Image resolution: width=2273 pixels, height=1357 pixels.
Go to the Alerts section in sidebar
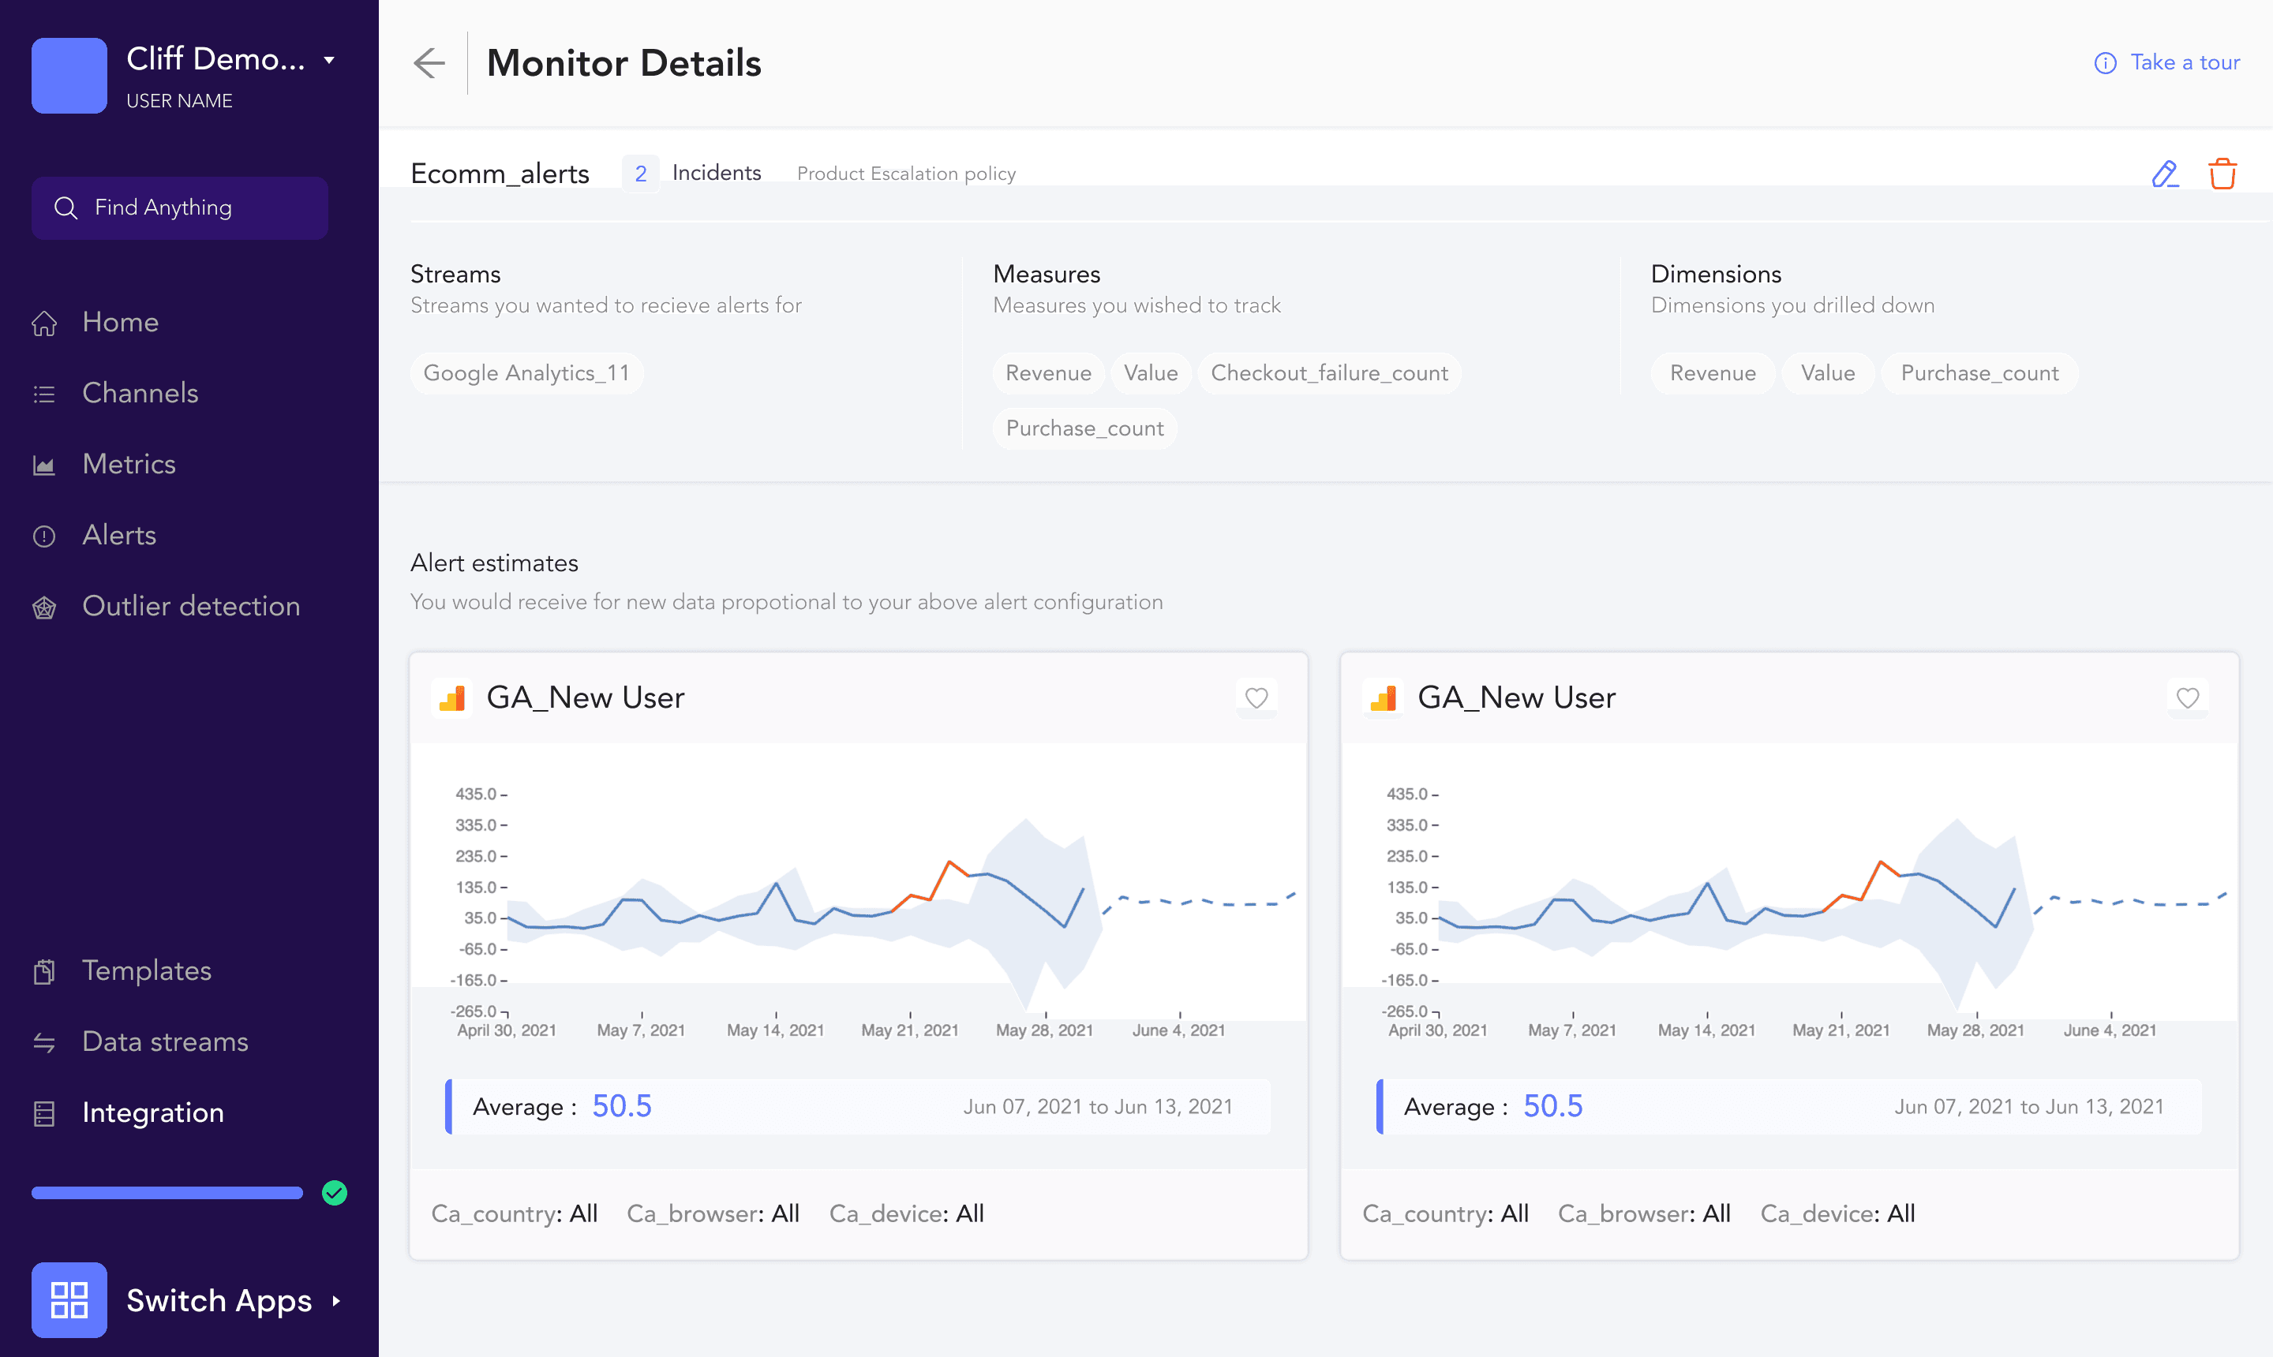[119, 535]
